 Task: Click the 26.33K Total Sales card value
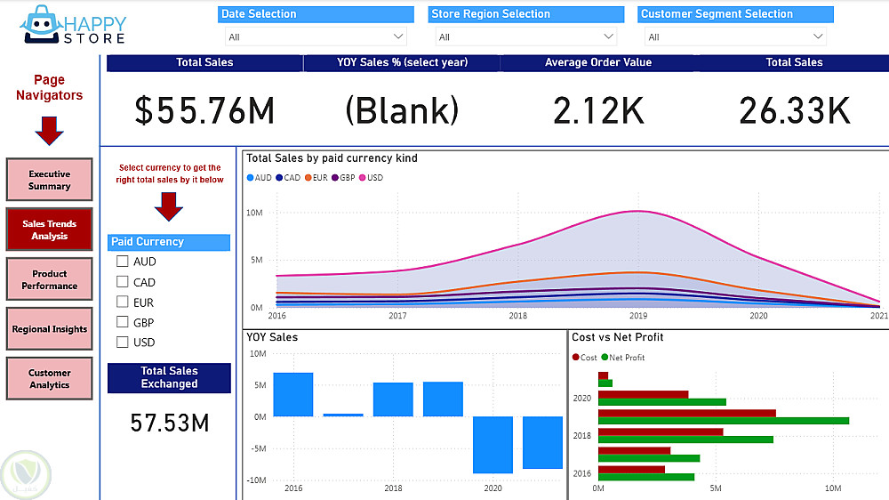click(x=794, y=110)
